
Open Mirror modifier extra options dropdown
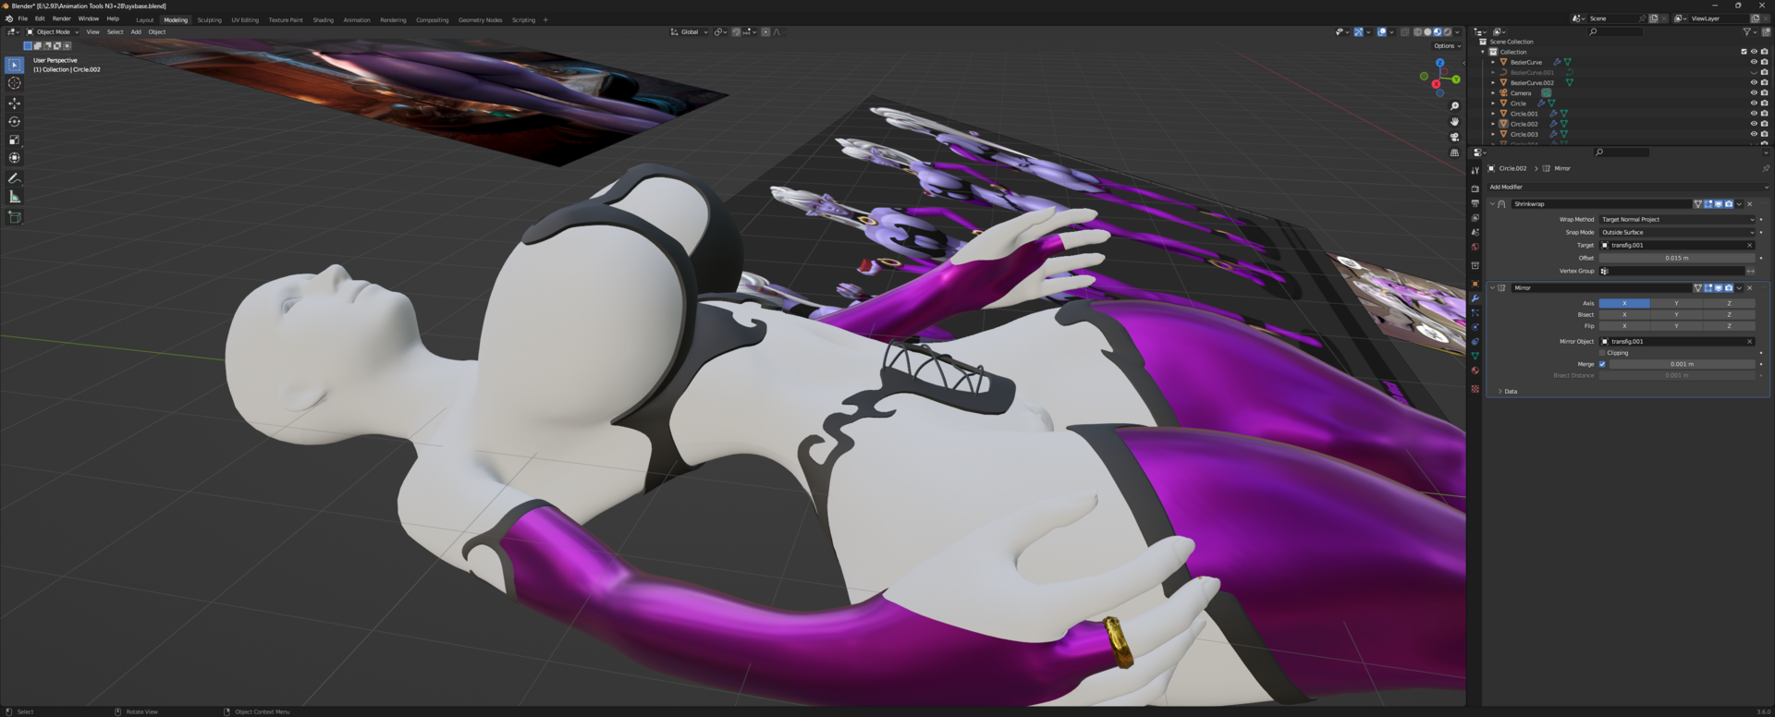coord(1739,288)
